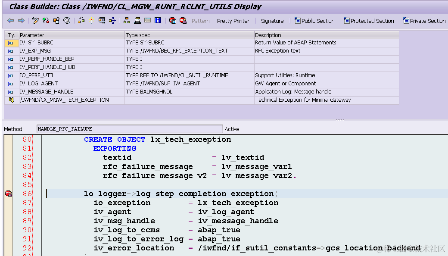This screenshot has width=448, height=256.
Task: Click TYPE BALMSGHNDL cell
Action: click(190, 92)
